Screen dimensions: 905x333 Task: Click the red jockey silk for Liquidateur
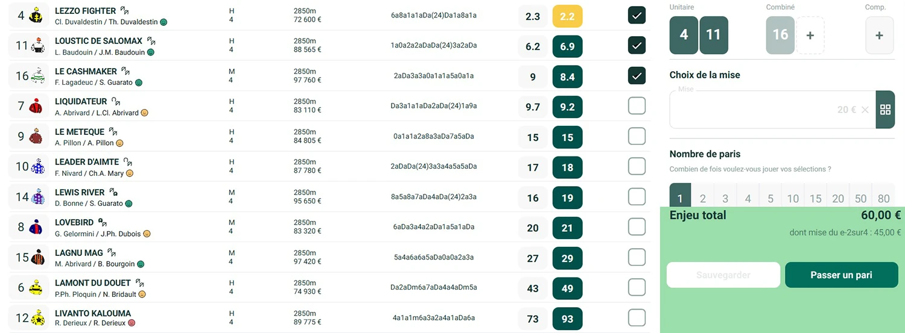coord(37,107)
